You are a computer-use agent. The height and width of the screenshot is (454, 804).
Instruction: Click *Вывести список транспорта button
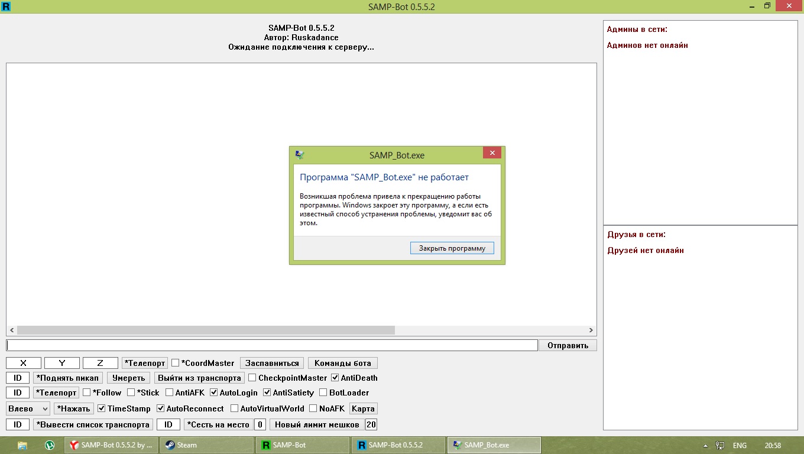click(x=93, y=424)
